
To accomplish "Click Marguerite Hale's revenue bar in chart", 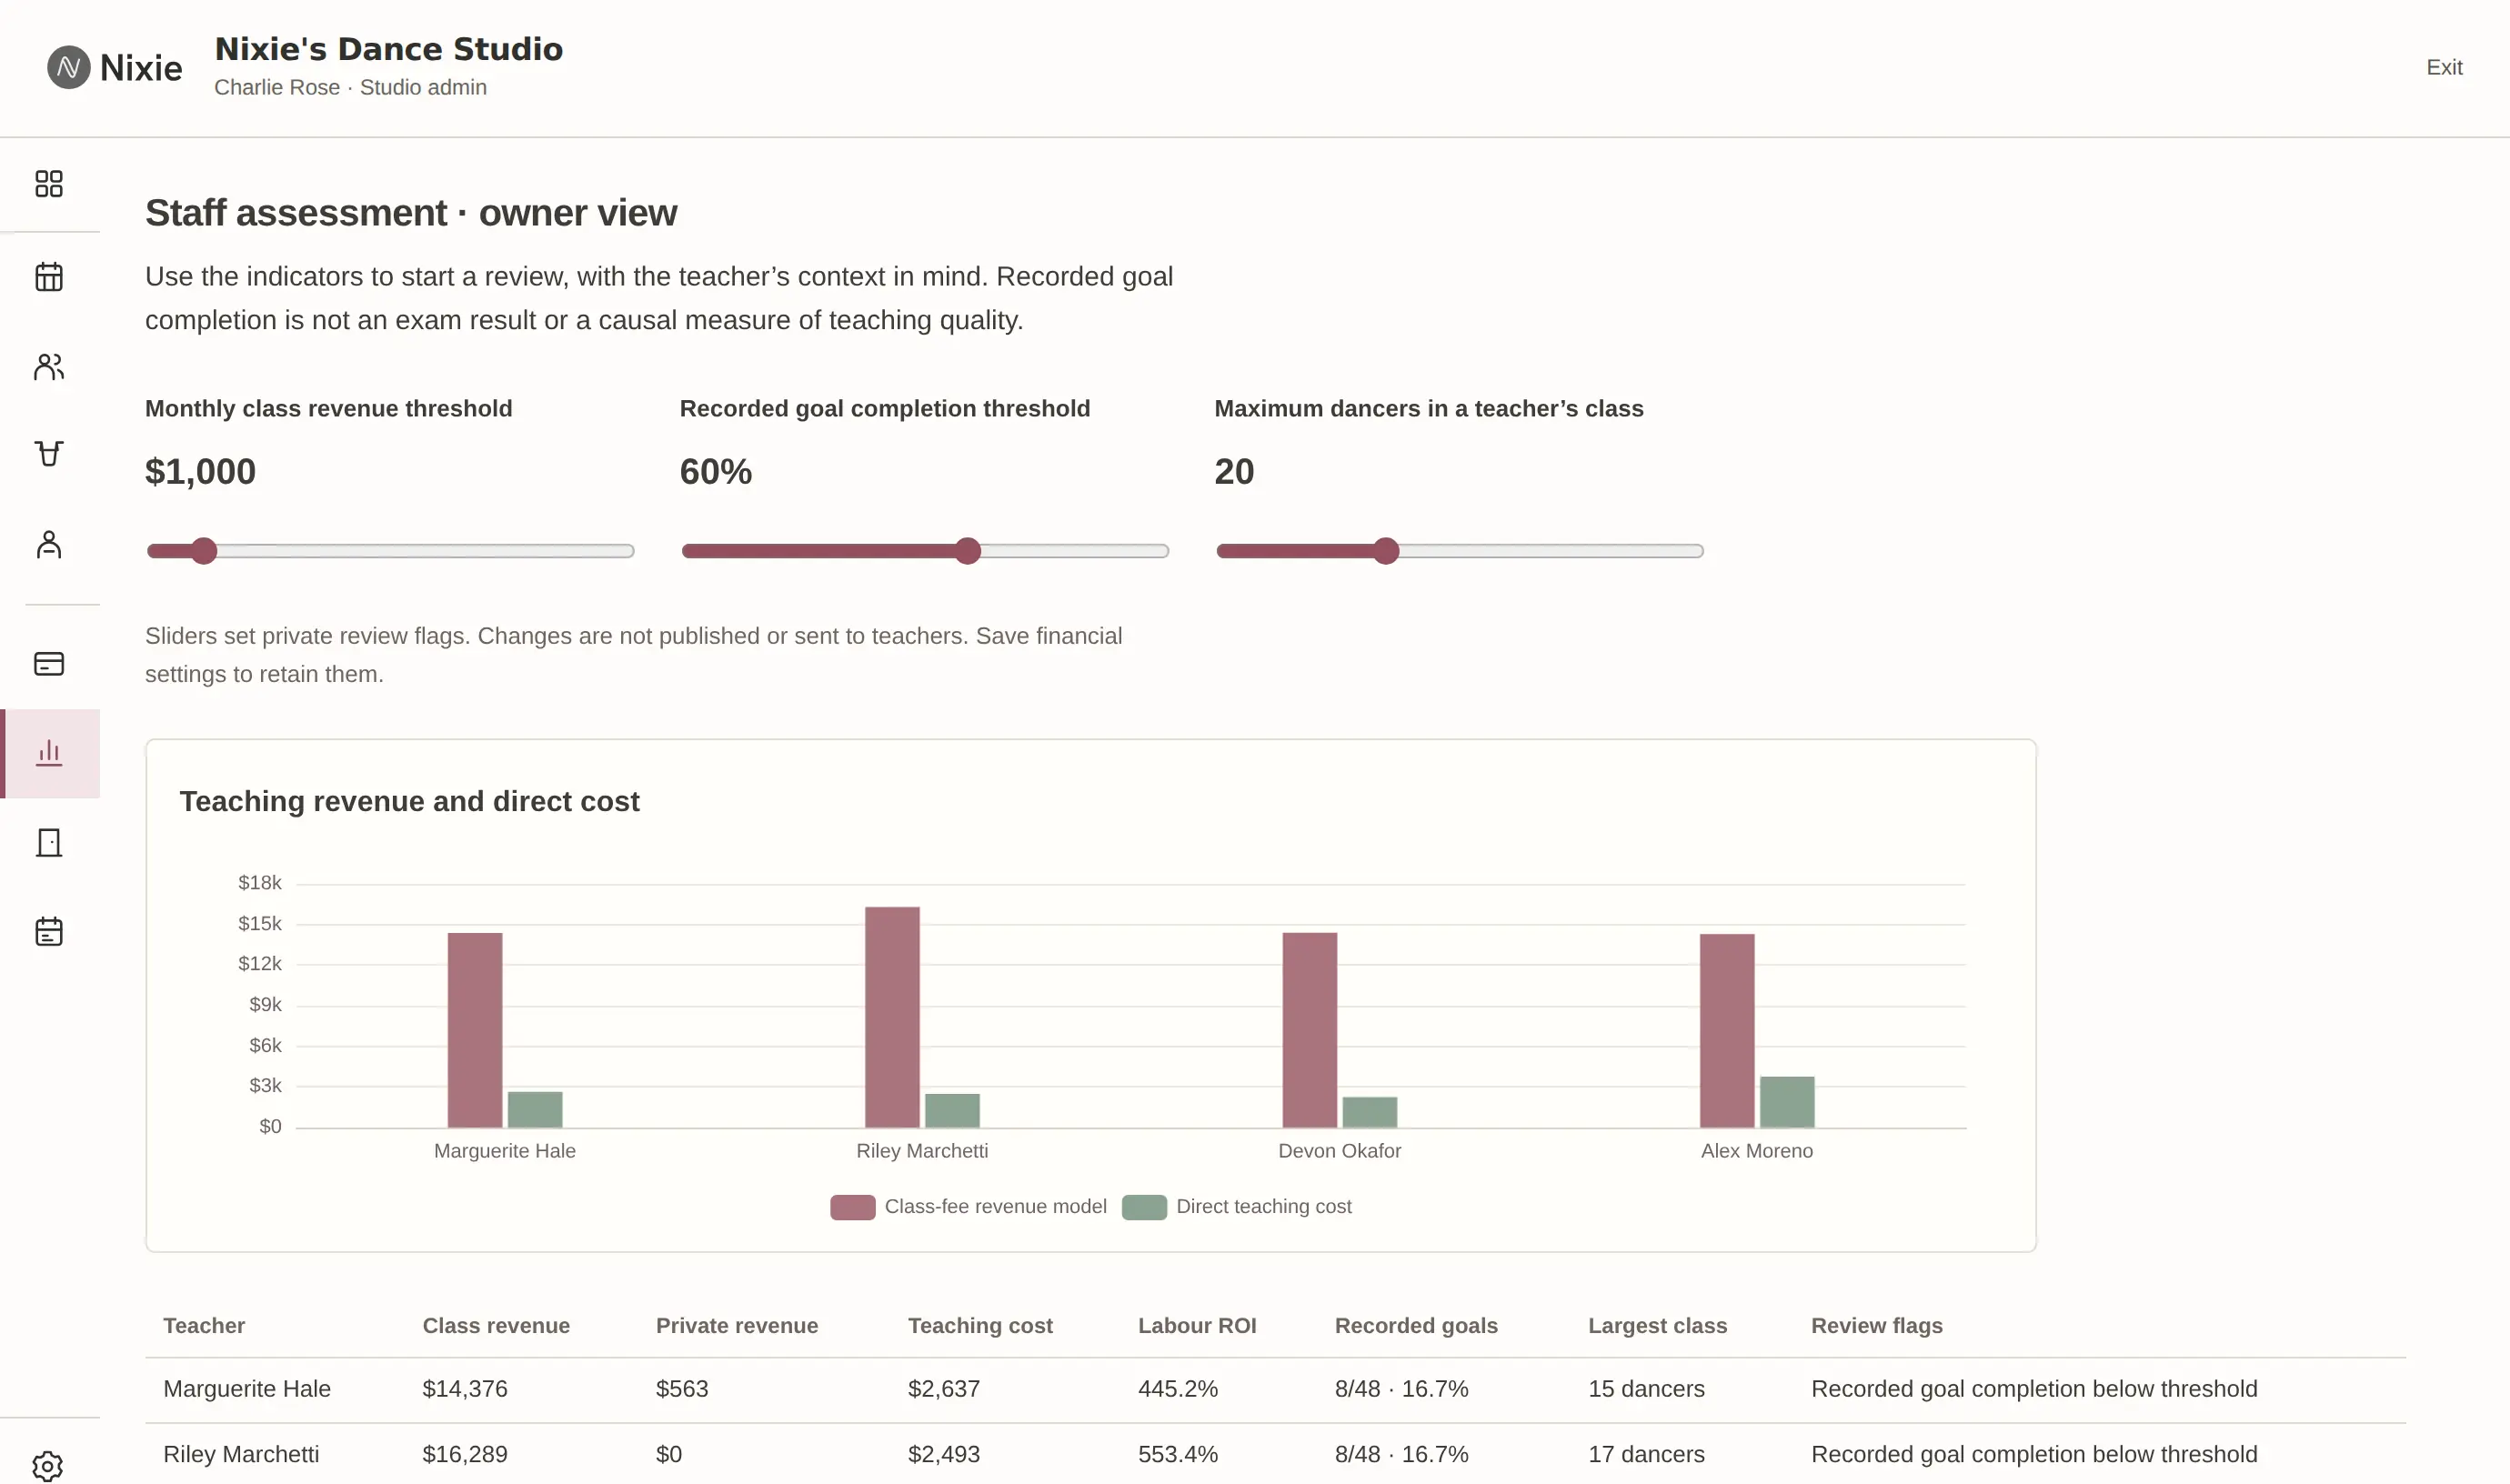I will (x=475, y=1030).
